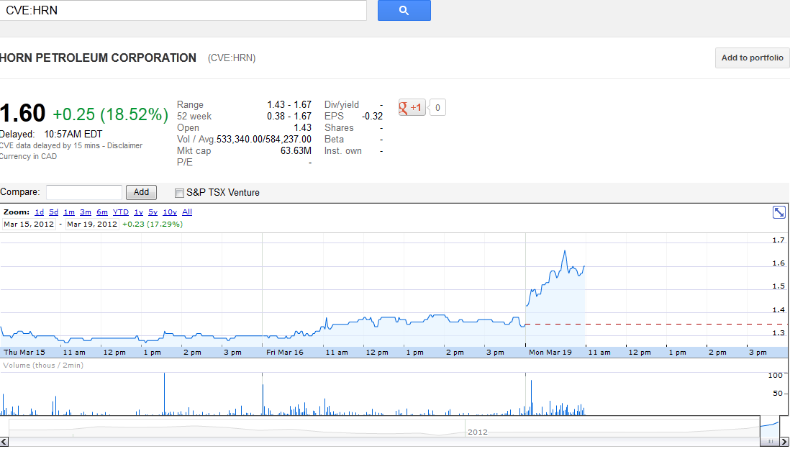790x449 pixels.
Task: Click the EPS value -0.32
Action: (x=372, y=117)
